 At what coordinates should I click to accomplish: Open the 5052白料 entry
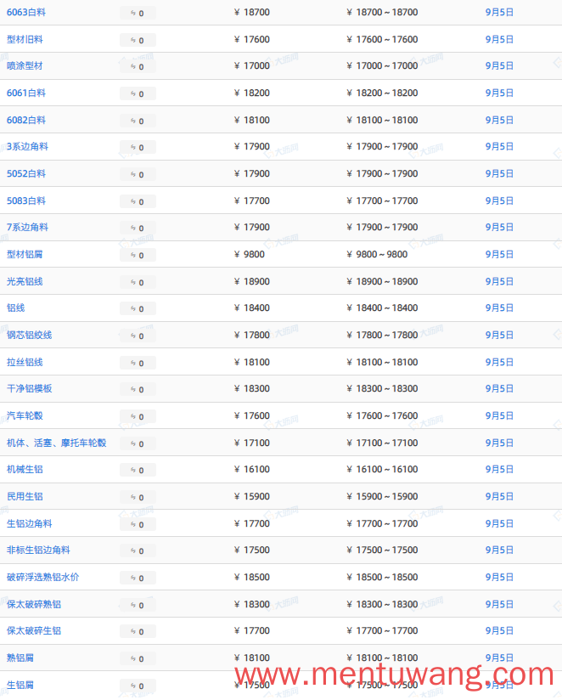pos(25,173)
